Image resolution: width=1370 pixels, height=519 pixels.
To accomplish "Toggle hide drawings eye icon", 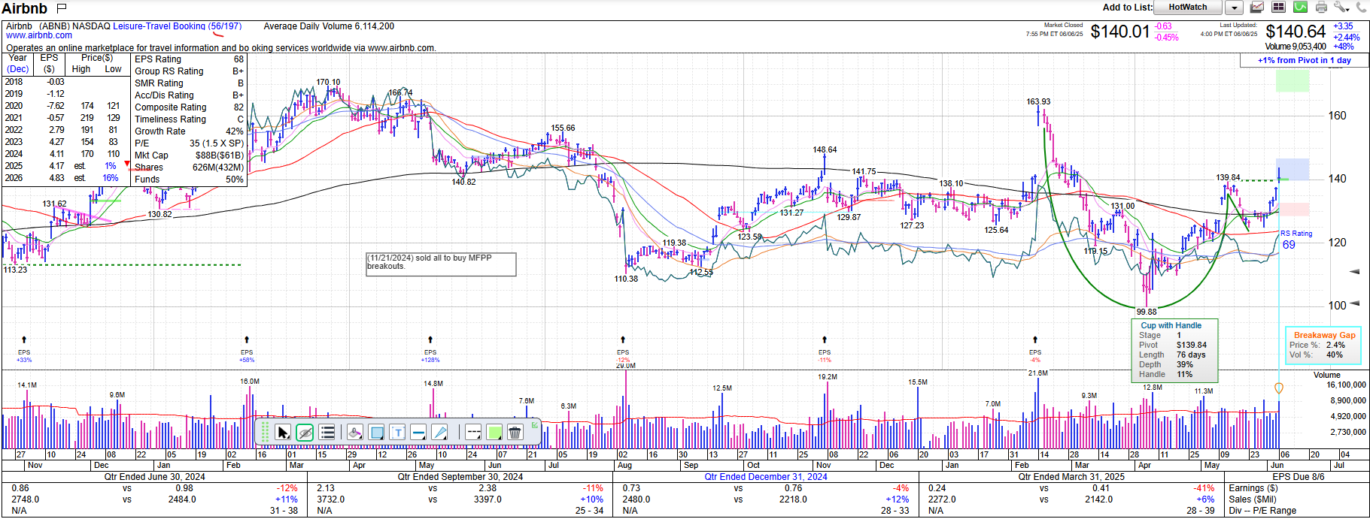I will click(305, 432).
